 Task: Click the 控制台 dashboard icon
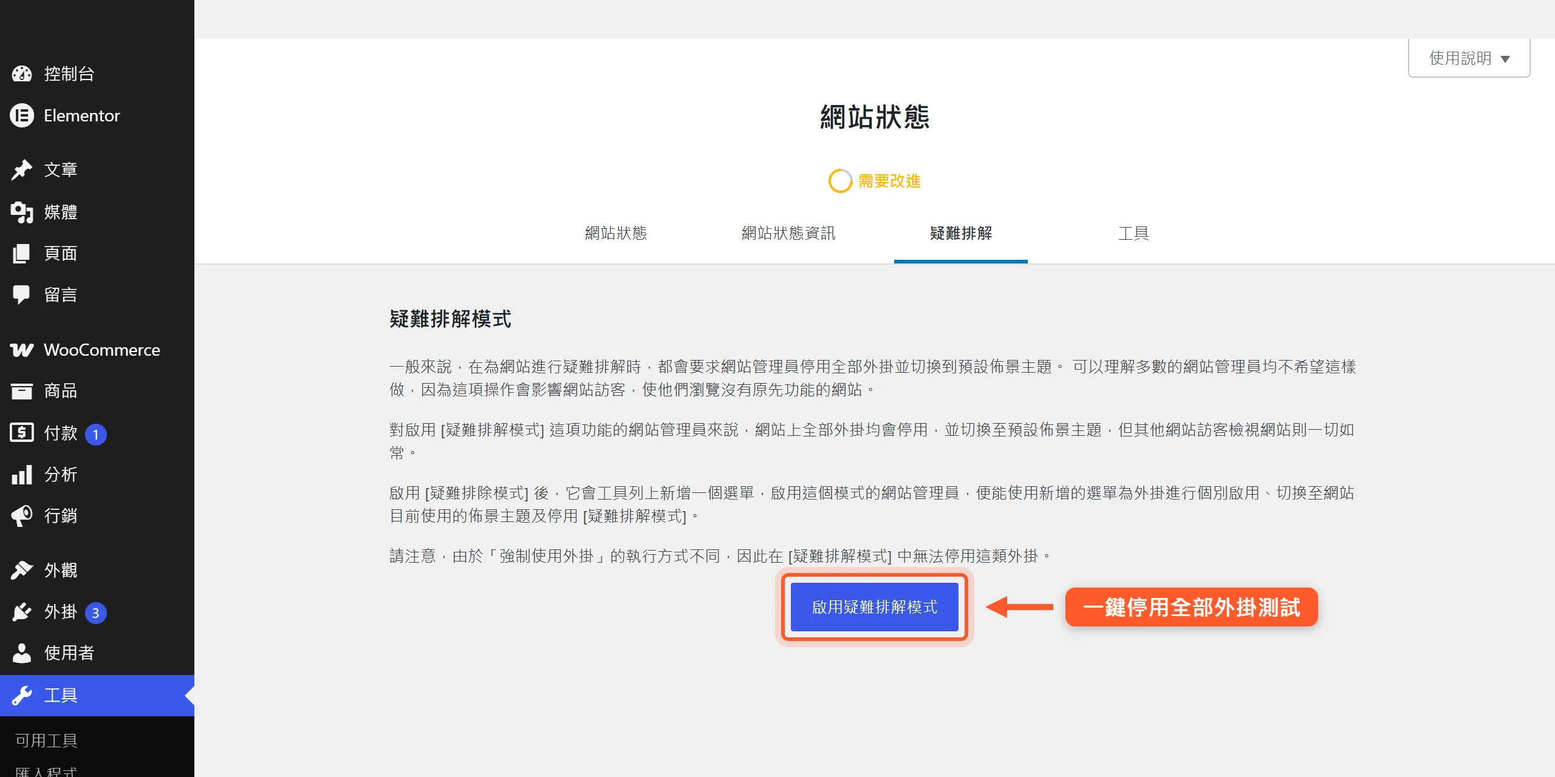coord(22,74)
